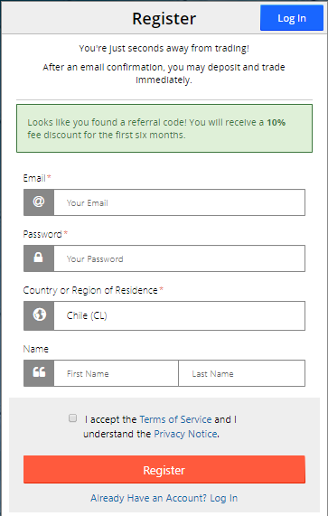The image size is (328, 516).
Task: Click the @ icon beside the email field
Action: [x=39, y=202]
